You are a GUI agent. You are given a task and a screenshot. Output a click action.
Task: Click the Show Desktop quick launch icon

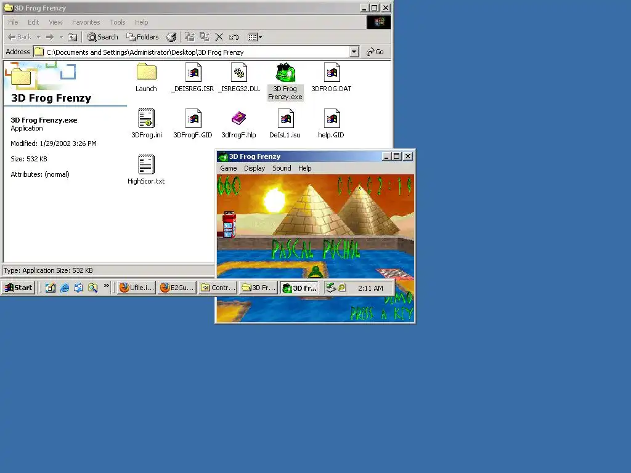(x=51, y=288)
